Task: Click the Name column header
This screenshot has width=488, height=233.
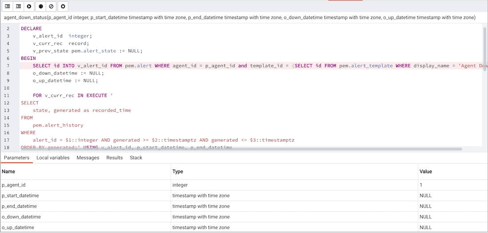Action: point(8,171)
